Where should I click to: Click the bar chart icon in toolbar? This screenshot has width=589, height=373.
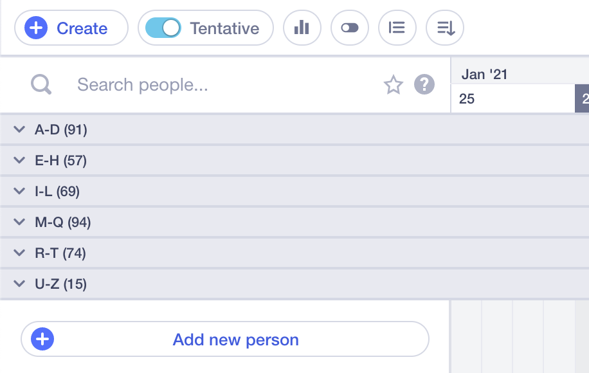point(302,28)
